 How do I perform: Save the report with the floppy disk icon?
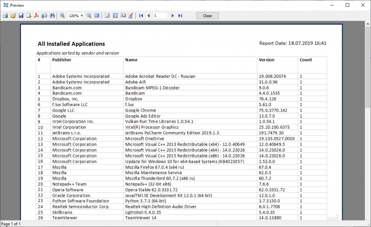[x=21, y=16]
